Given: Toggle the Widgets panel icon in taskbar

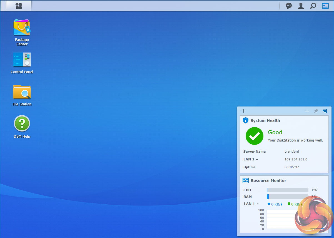Looking at the screenshot, I should (325, 6).
